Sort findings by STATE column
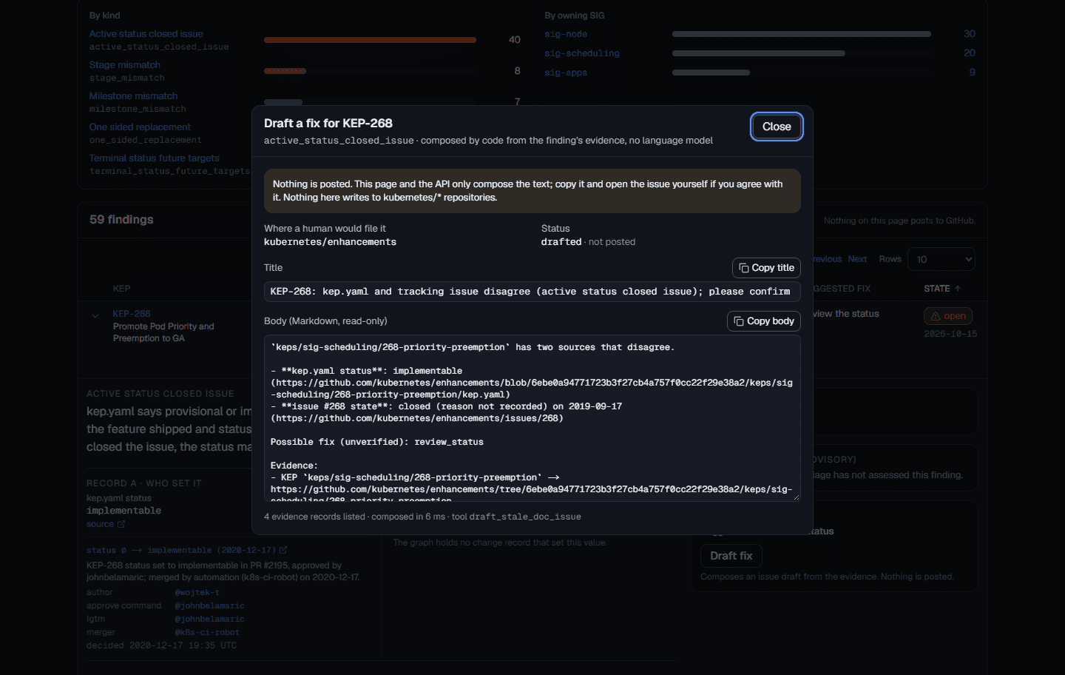 [x=942, y=289]
